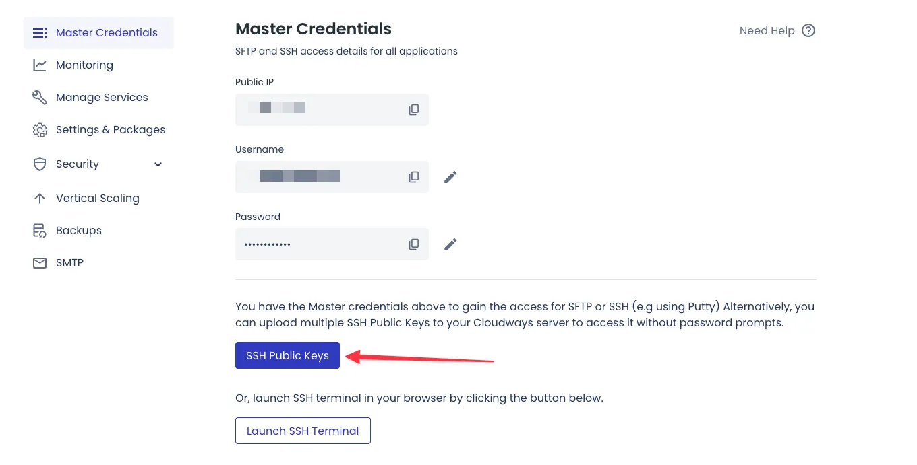
Task: Expand the Security submenu chevron
Action: pos(158,164)
